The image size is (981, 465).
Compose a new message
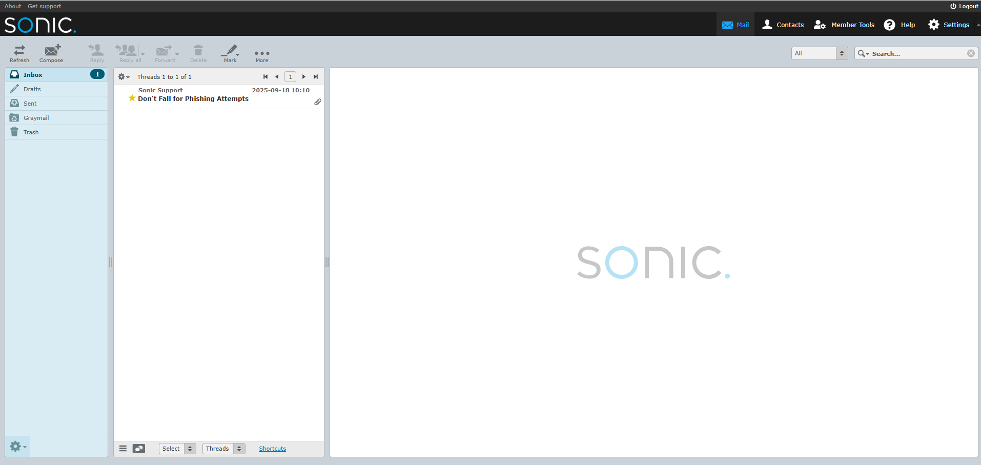click(x=51, y=53)
